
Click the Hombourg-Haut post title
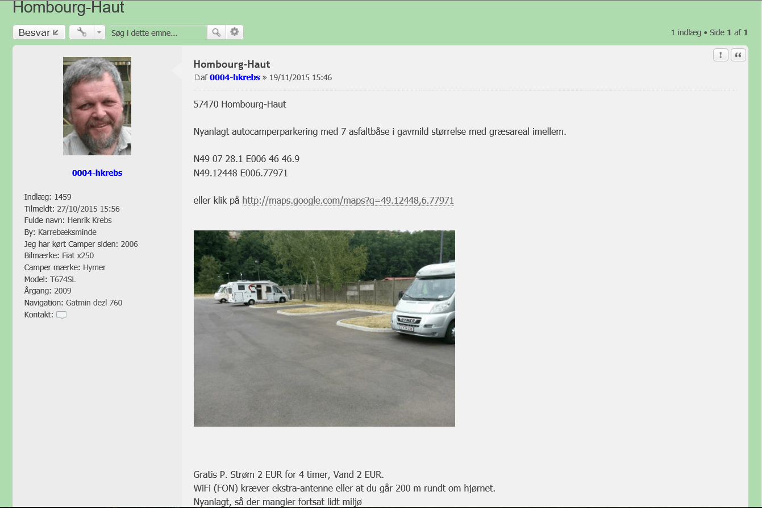pyautogui.click(x=232, y=64)
